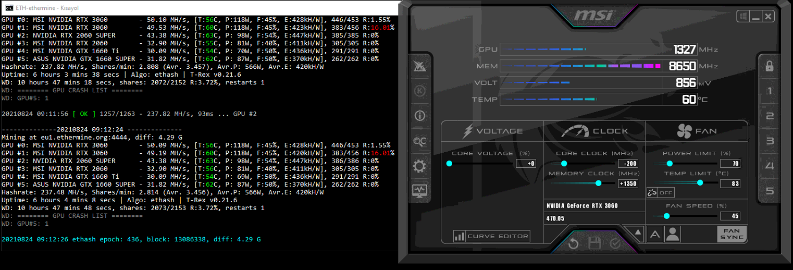Screen dimensions: 793x270
Task: Click the temp limit 83 field
Action: (730, 183)
